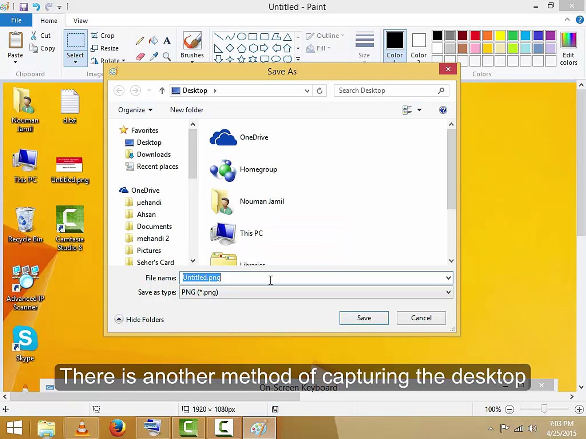This screenshot has width=586, height=439.
Task: Click the Up one level arrow in dialog
Action: [162, 90]
